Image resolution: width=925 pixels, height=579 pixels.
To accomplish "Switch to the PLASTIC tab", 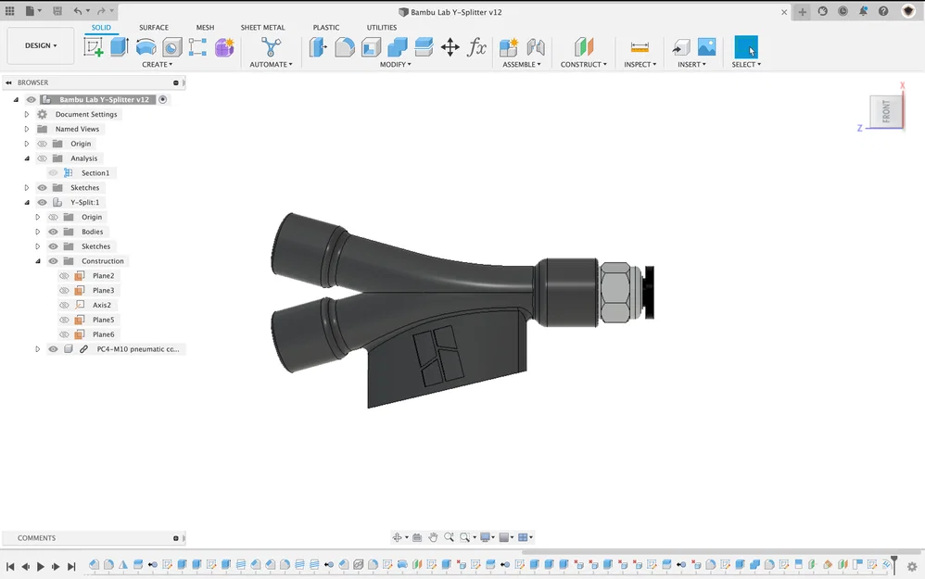I will point(326,27).
